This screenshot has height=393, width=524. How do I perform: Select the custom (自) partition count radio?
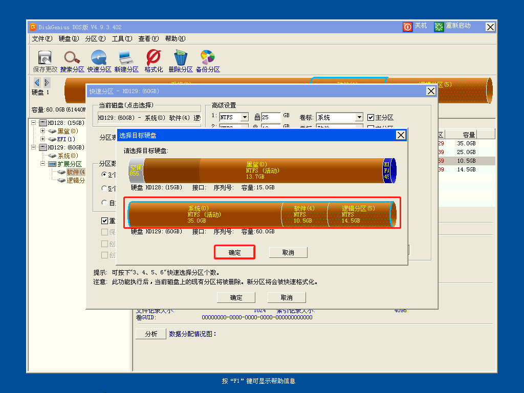pos(104,203)
